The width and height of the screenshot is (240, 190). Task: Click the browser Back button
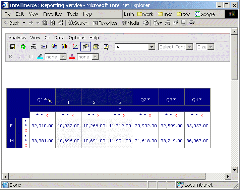tap(12, 23)
